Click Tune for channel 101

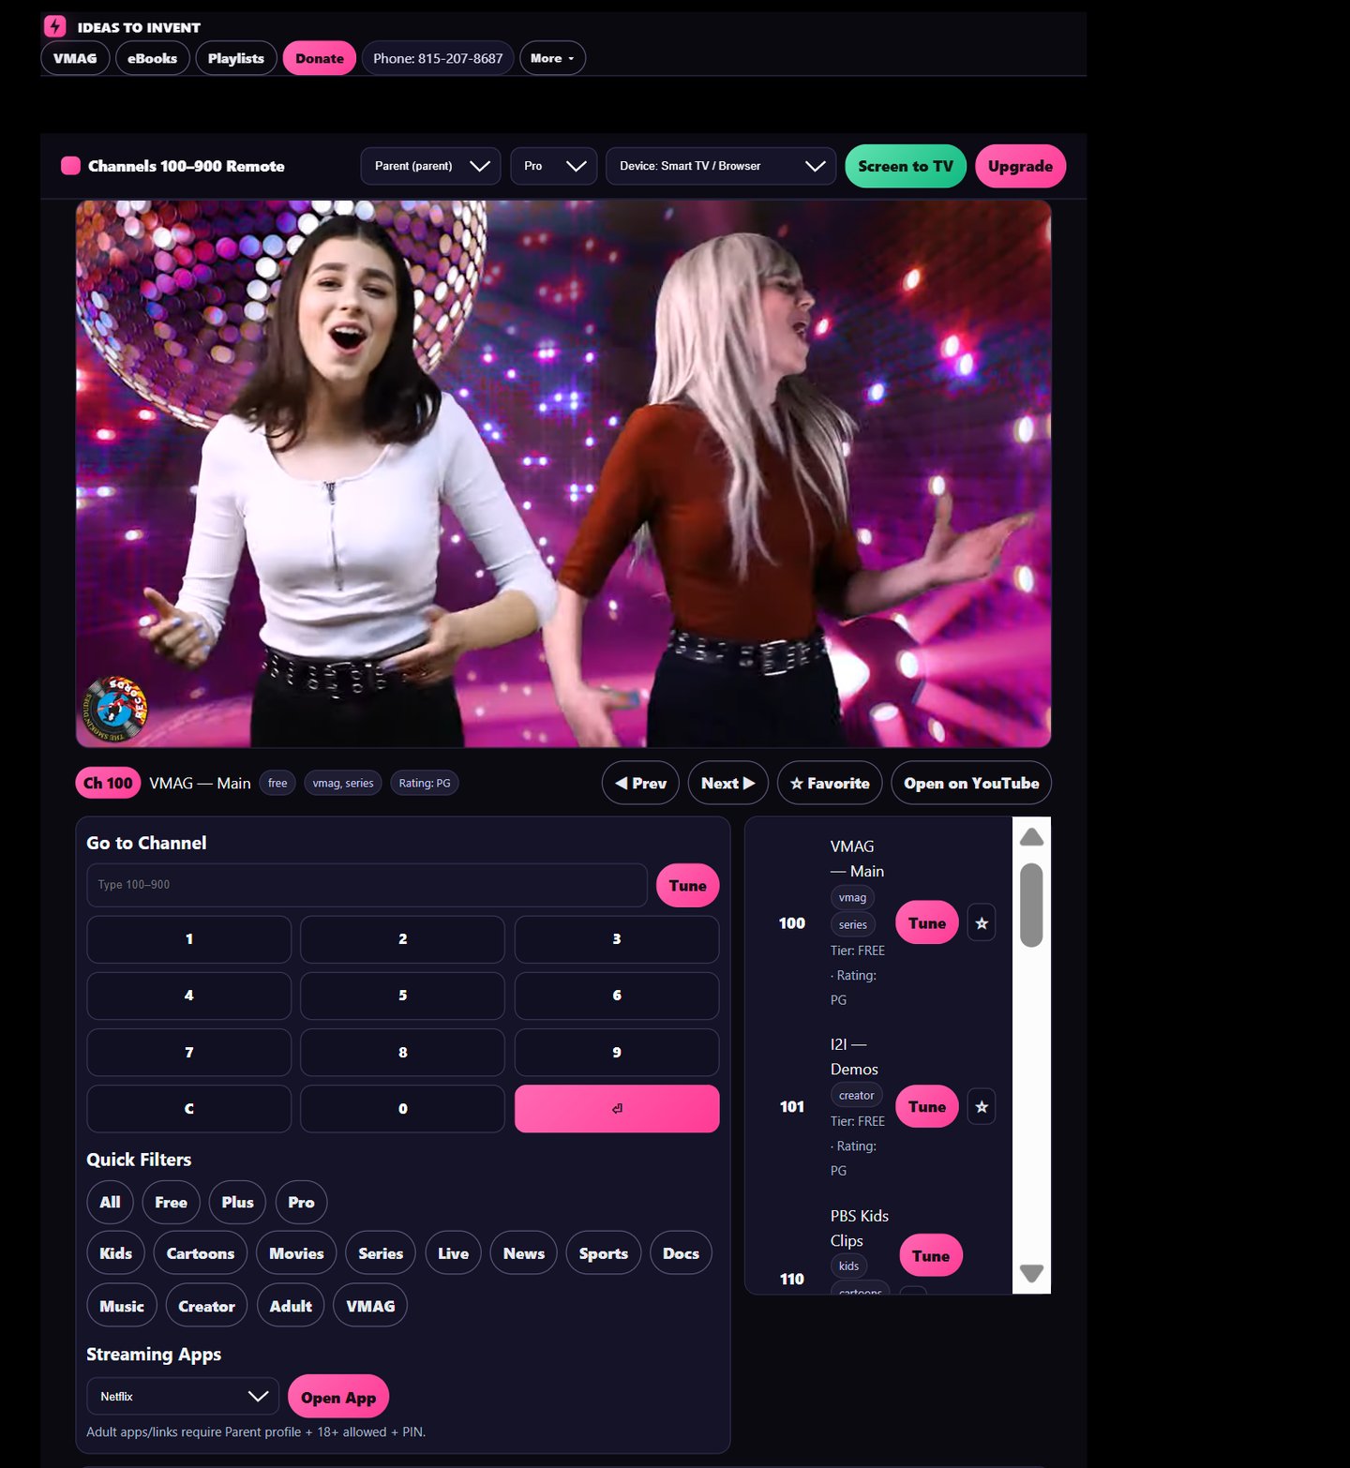(927, 1107)
